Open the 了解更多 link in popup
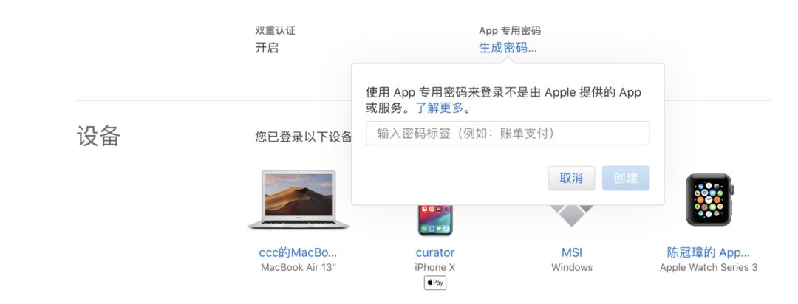This screenshot has height=304, width=798. point(440,108)
